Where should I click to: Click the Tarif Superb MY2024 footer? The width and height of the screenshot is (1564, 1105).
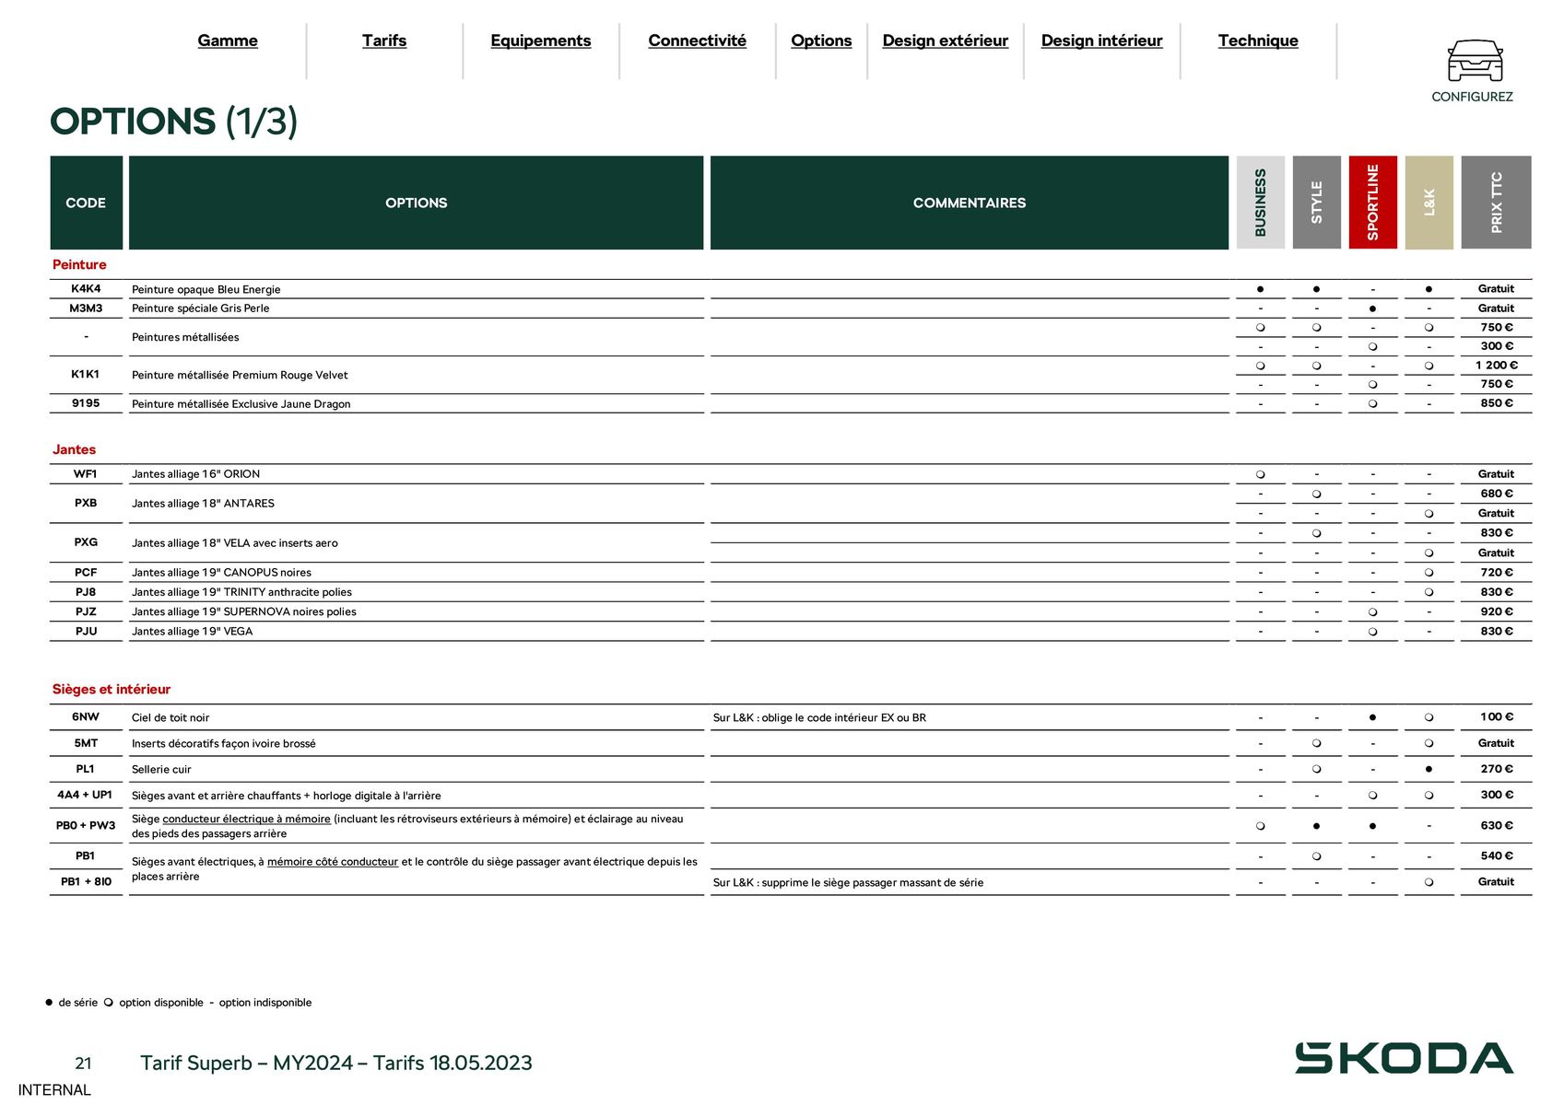click(x=336, y=1064)
